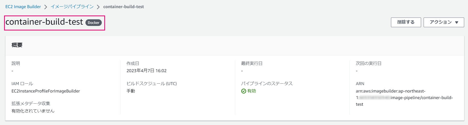This screenshot has height=125, width=468.
Task: Click the 削除する button
Action: [406, 22]
